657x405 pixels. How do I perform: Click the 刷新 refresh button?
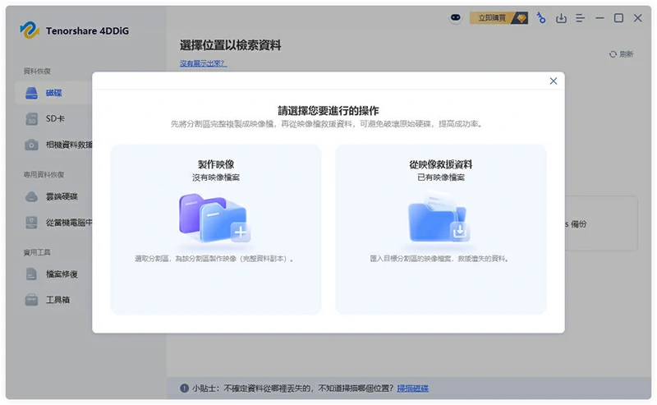pos(622,54)
